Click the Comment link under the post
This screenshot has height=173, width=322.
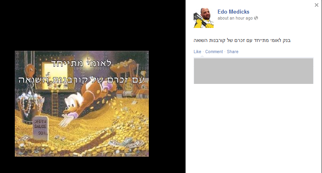click(x=214, y=52)
